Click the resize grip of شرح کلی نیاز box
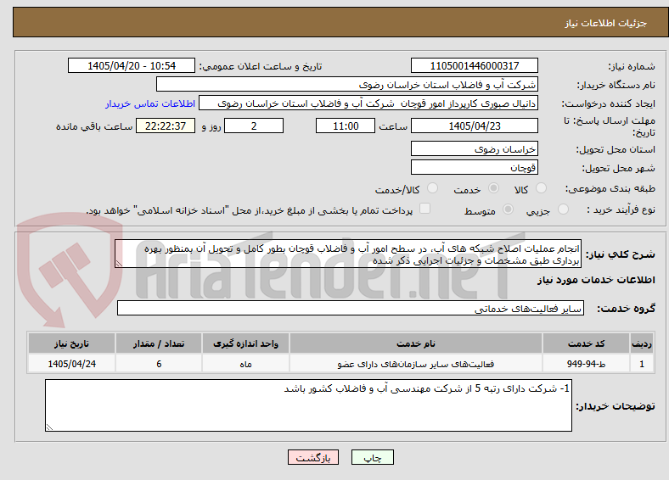 119,264
